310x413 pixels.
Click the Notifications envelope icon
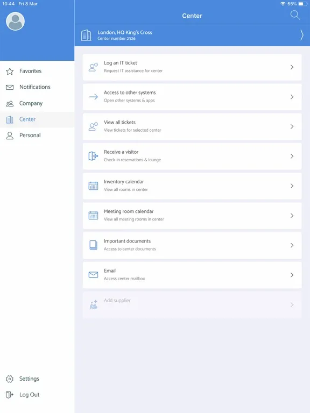pyautogui.click(x=10, y=87)
